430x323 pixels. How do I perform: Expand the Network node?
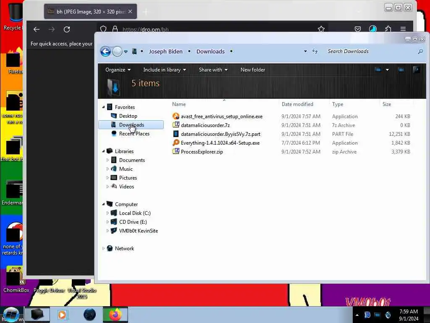pos(103,248)
